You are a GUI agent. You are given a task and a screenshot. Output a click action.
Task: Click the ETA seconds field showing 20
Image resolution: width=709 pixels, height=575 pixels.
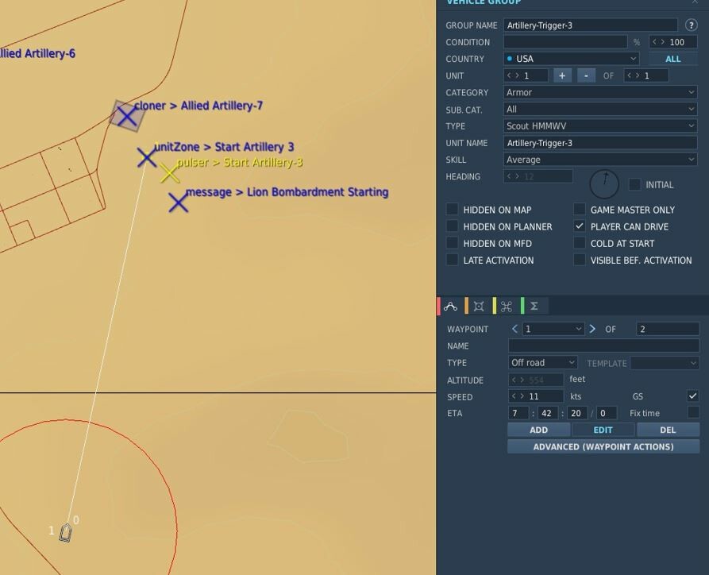(576, 413)
